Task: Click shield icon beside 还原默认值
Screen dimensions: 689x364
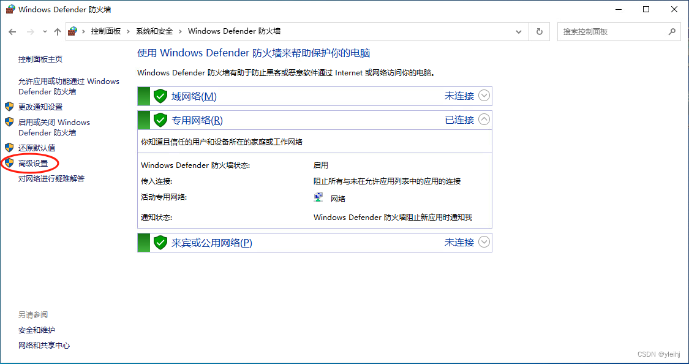Action: (x=9, y=147)
